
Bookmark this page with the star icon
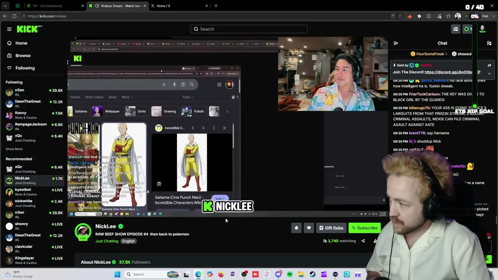click(x=400, y=16)
